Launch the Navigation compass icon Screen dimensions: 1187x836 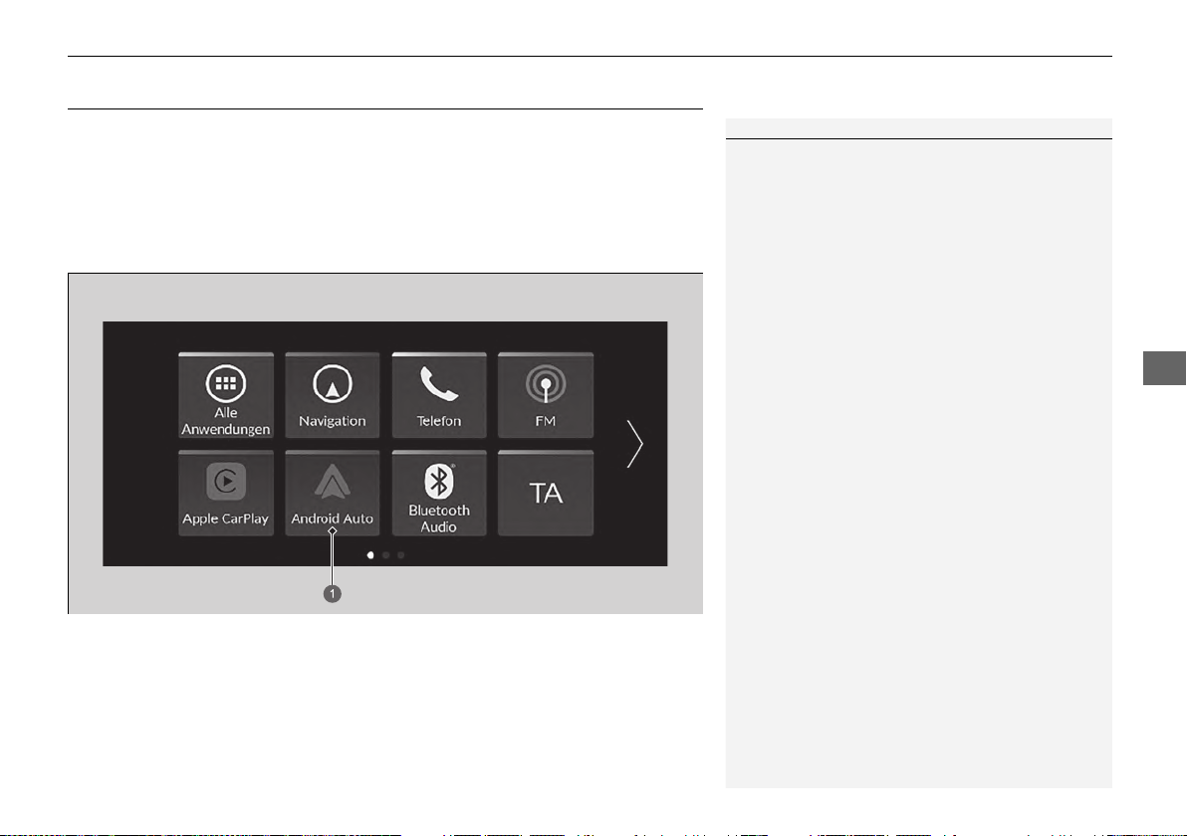333,383
